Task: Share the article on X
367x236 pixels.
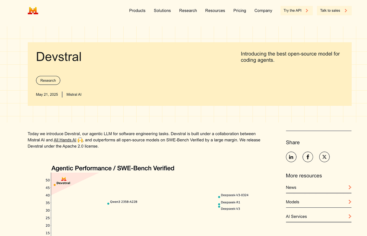Action: click(x=324, y=157)
